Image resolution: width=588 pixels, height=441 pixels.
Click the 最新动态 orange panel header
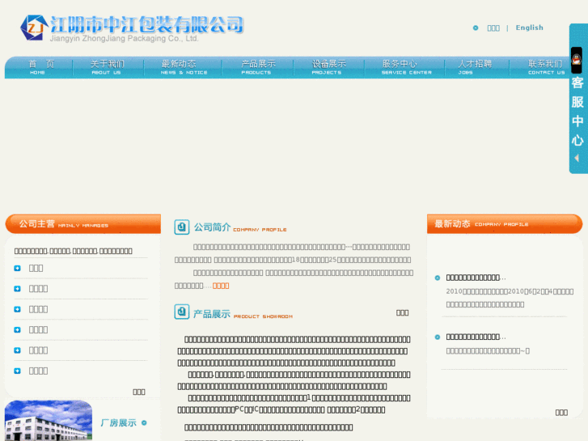[505, 224]
